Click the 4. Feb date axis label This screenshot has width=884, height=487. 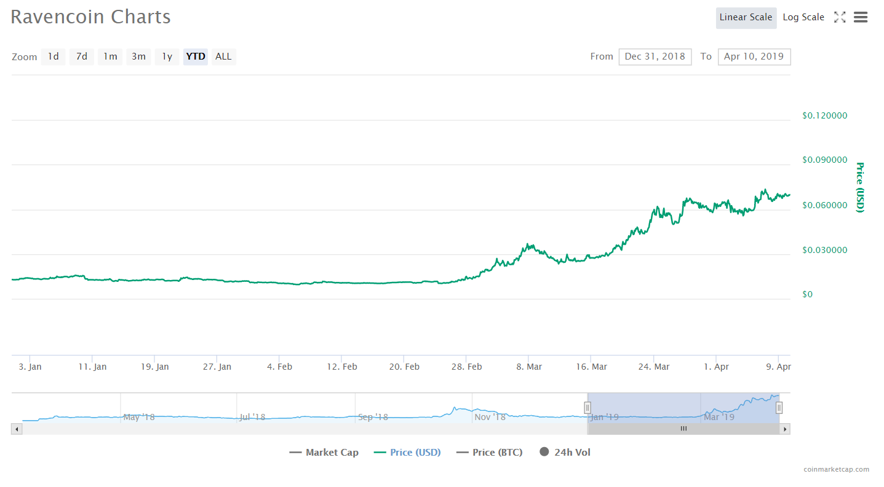coord(279,367)
